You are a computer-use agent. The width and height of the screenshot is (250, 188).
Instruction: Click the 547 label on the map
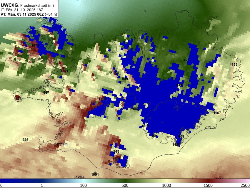coord(46,93)
